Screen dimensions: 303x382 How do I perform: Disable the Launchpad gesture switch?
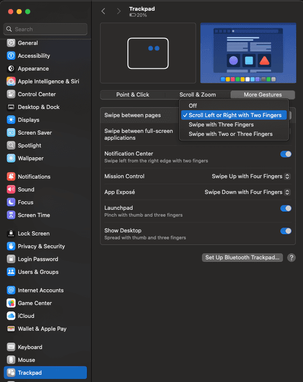286,209
